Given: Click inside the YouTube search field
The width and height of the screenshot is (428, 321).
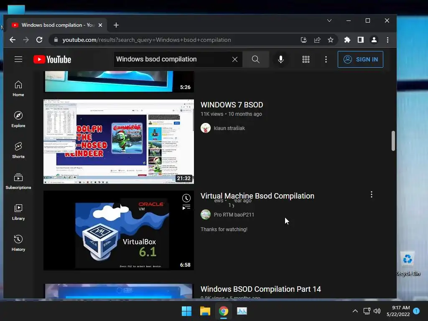Looking at the screenshot, I should tap(172, 59).
